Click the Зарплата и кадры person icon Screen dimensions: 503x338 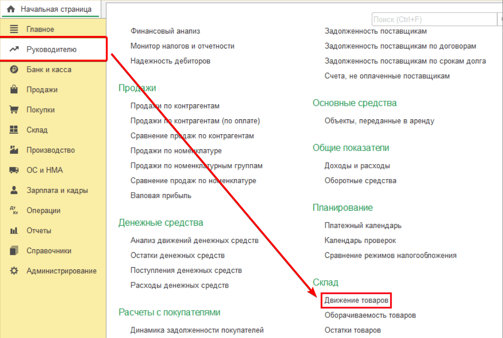click(14, 190)
